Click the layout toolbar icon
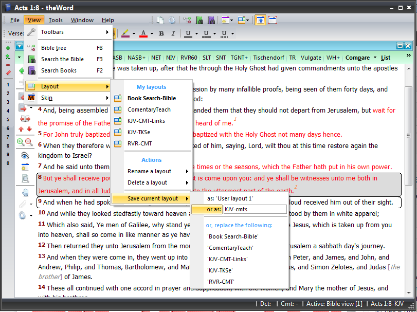 [x=242, y=20]
